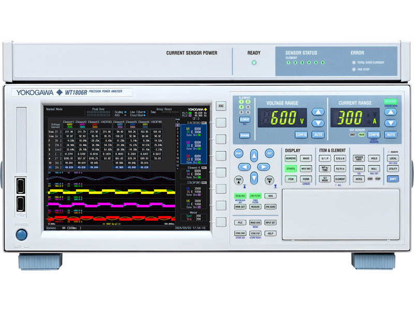Push the round blue POWER button
The height and width of the screenshot is (311, 414).
click(x=21, y=235)
